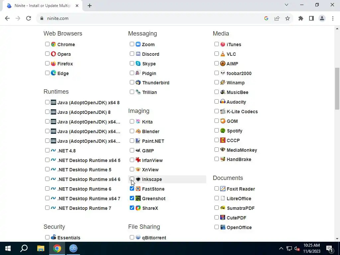Click the qBittorrent taskbar icon
The height and width of the screenshot is (255, 340).
coord(73,248)
